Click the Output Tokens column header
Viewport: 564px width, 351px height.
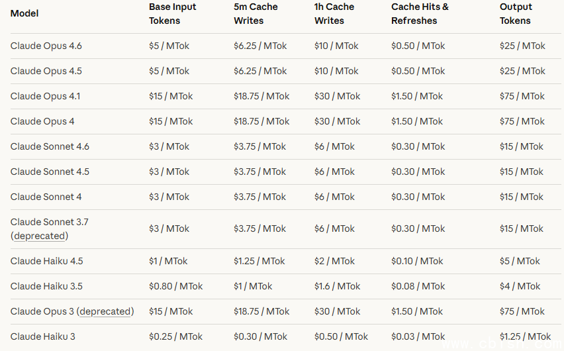pos(516,13)
